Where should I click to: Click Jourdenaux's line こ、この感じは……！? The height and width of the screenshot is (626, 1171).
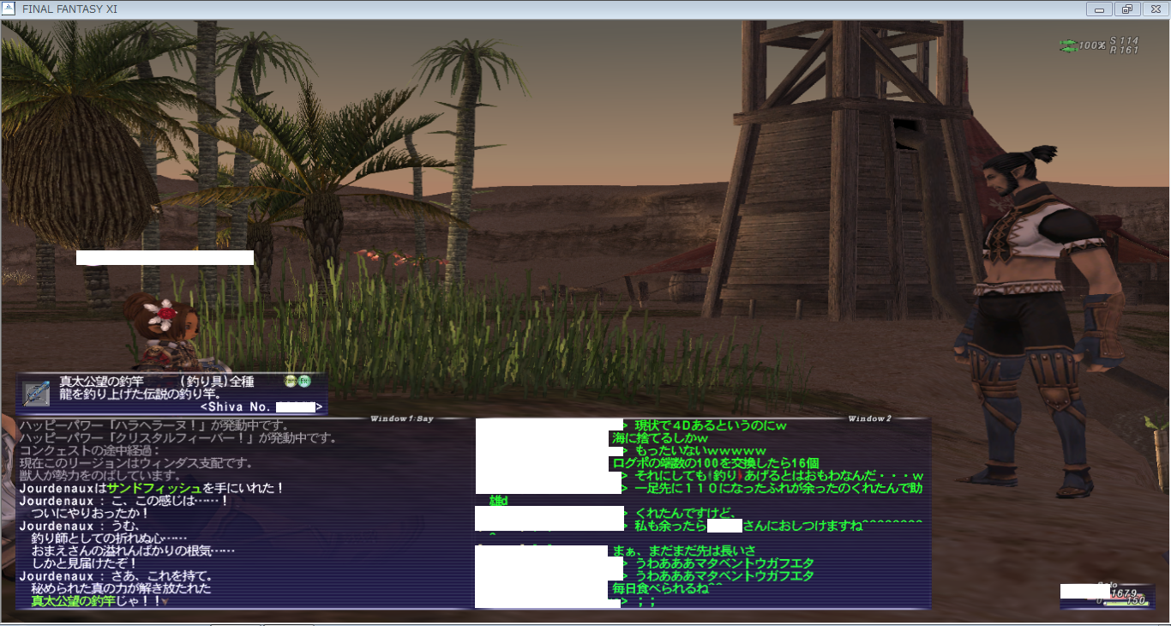(123, 501)
